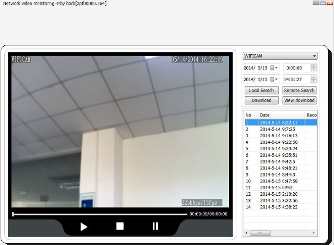Select recording 2014-5-15 0:9:2
Screen dimensions: 334x245
[x=280, y=187]
